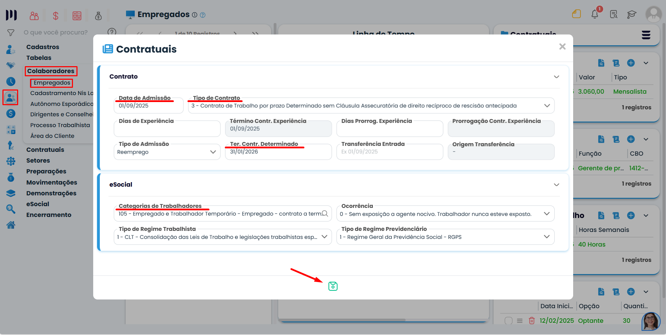
Task: Open the support chat avatar in the bottom corner
Action: 651,321
